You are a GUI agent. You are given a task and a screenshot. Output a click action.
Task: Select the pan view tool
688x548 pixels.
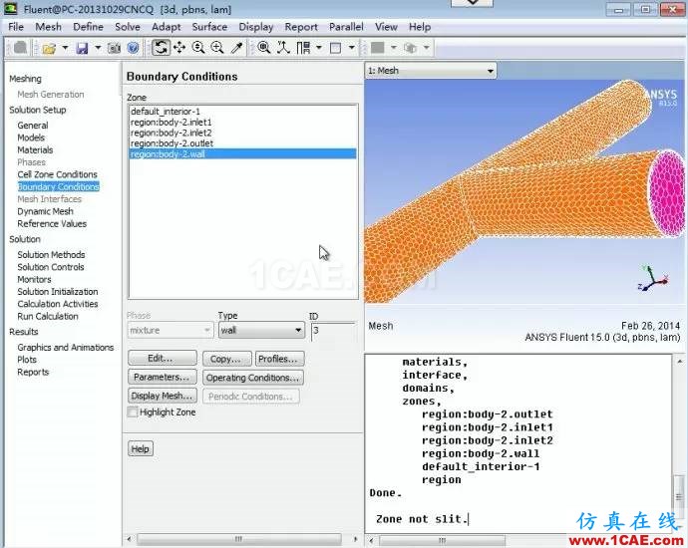tap(179, 48)
